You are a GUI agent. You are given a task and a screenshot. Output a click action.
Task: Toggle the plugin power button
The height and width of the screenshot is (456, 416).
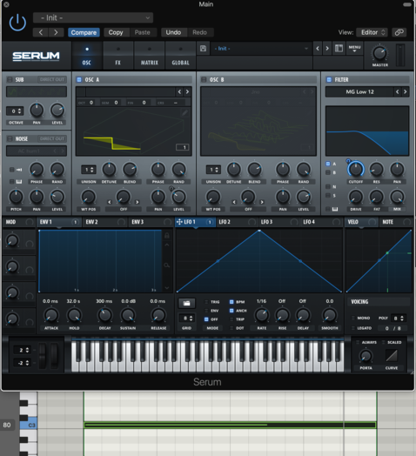pos(17,23)
